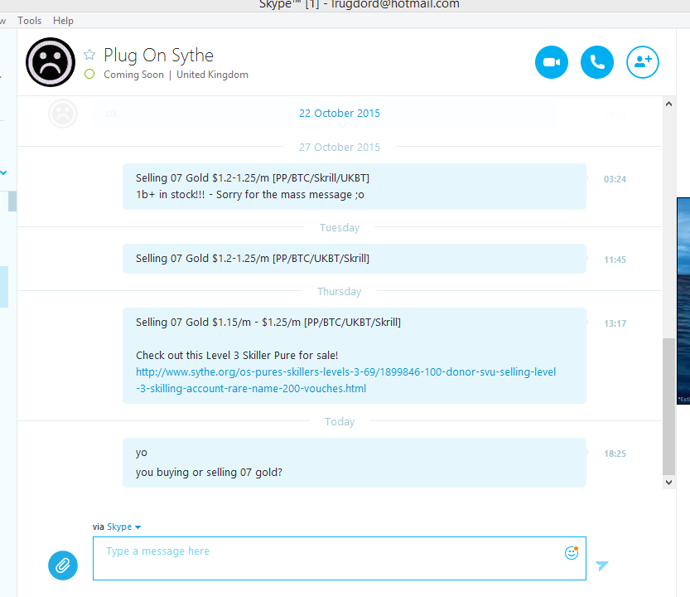Add Plug On Sythe to favorites star
The image size is (690, 597).
(89, 54)
